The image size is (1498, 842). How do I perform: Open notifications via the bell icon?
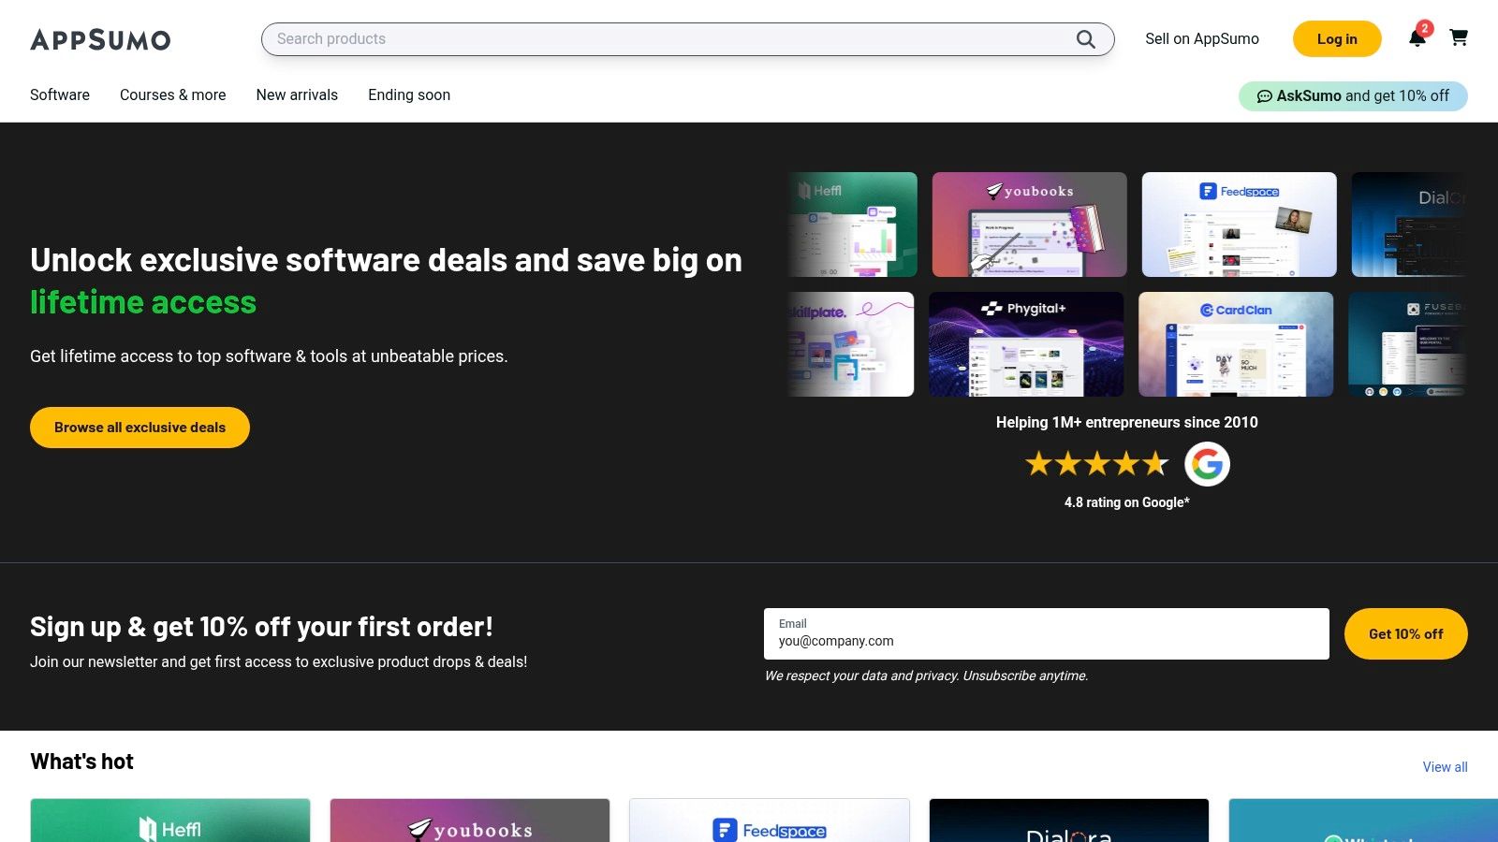(x=1417, y=39)
